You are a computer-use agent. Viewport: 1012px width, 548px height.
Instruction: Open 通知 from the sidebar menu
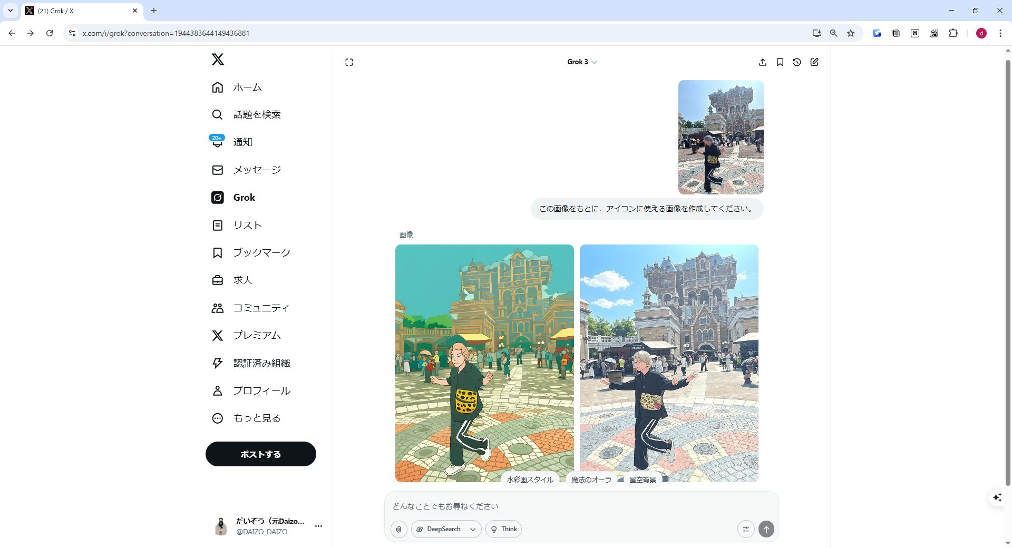pos(242,142)
